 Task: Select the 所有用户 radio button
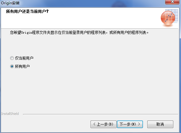point(12,66)
